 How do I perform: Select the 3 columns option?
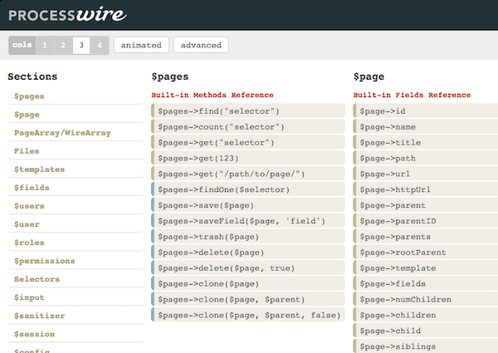(x=81, y=45)
